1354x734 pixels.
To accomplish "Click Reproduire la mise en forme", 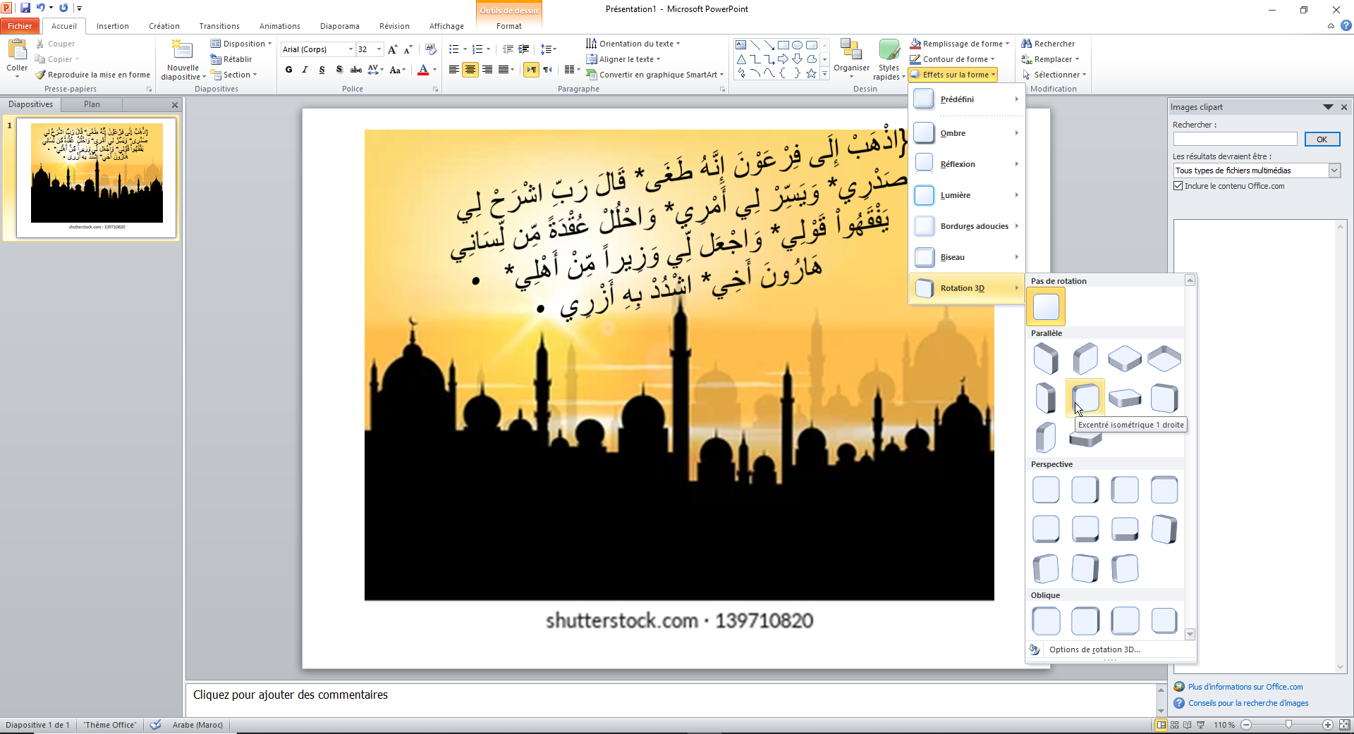I will 92,75.
